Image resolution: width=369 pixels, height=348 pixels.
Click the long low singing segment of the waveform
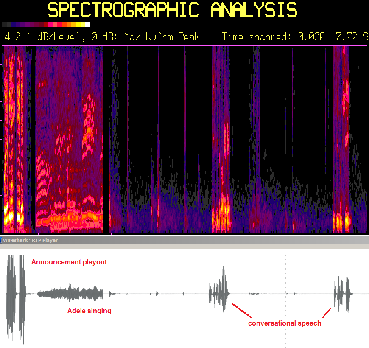pos(70,294)
